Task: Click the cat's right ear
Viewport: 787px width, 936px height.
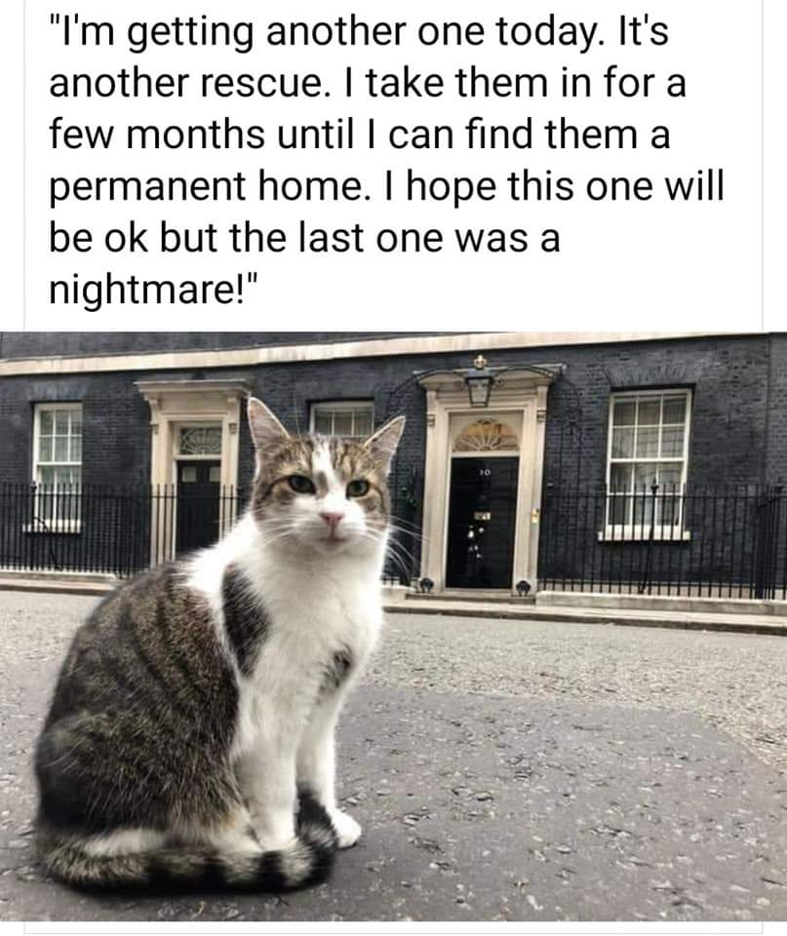Action: tap(386, 440)
